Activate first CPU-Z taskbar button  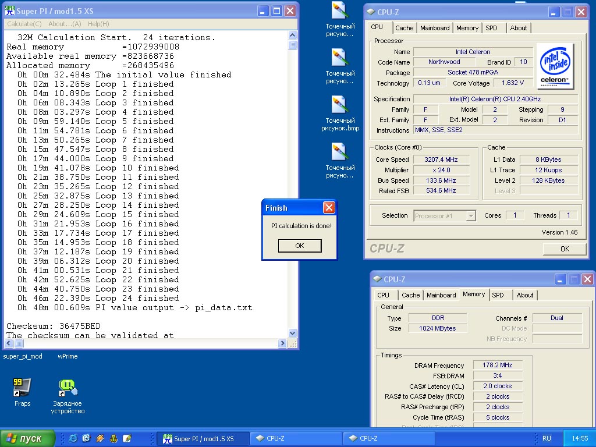coord(296,438)
